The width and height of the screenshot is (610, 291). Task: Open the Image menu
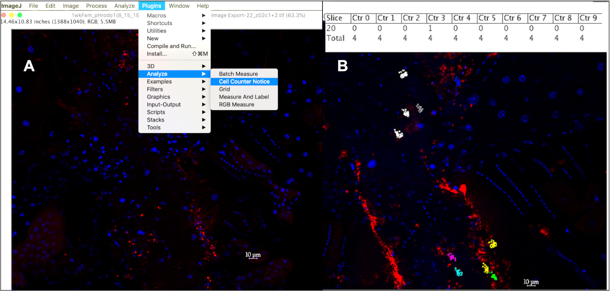tap(71, 6)
